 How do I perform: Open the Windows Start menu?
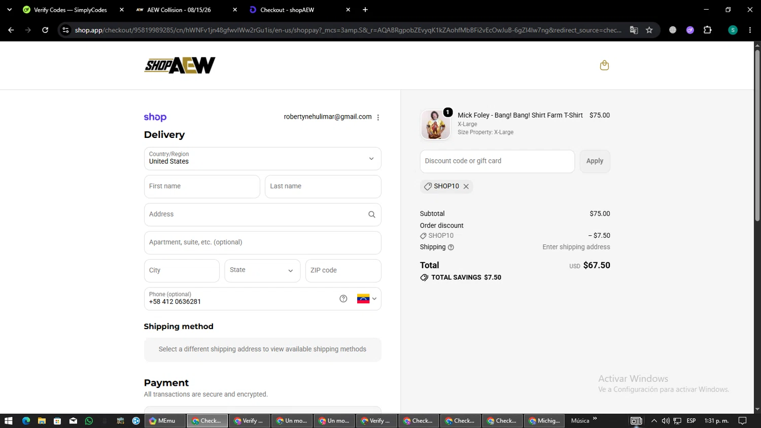(x=8, y=421)
